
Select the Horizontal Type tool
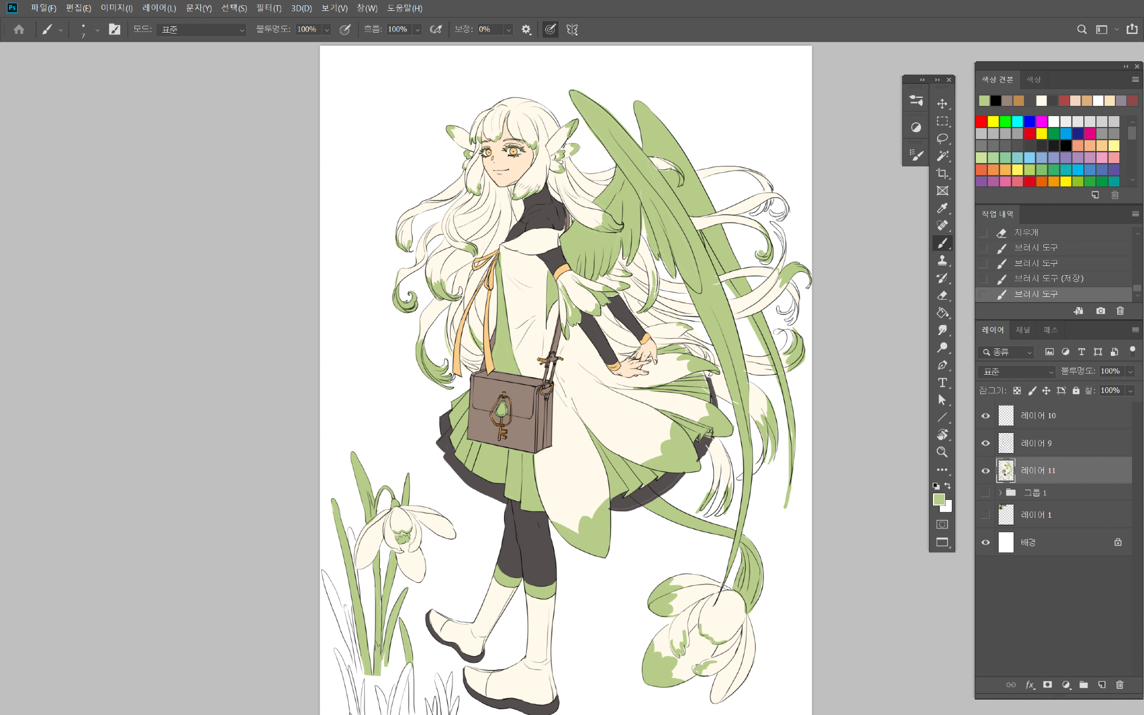coord(942,383)
